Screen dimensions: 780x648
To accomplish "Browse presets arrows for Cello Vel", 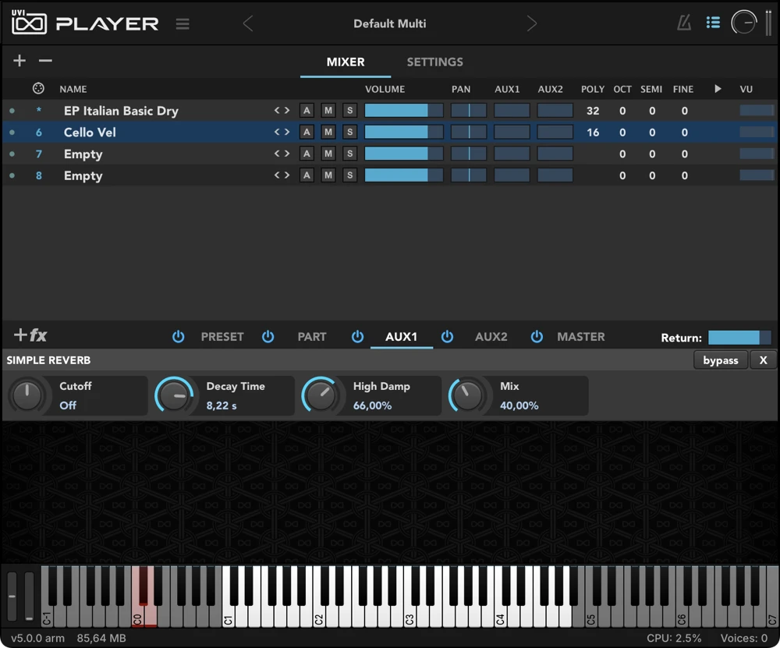I will click(282, 133).
